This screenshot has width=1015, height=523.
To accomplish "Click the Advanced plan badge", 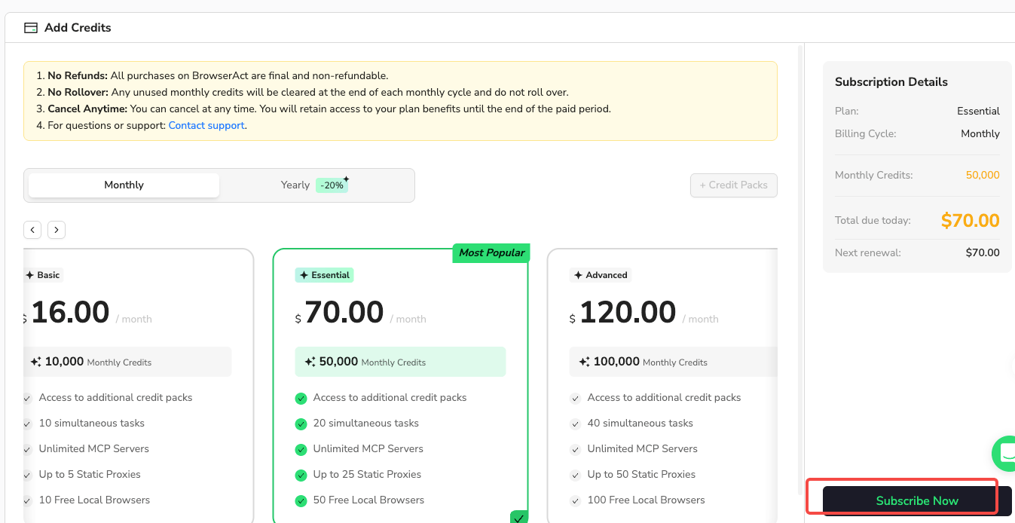I will point(601,275).
